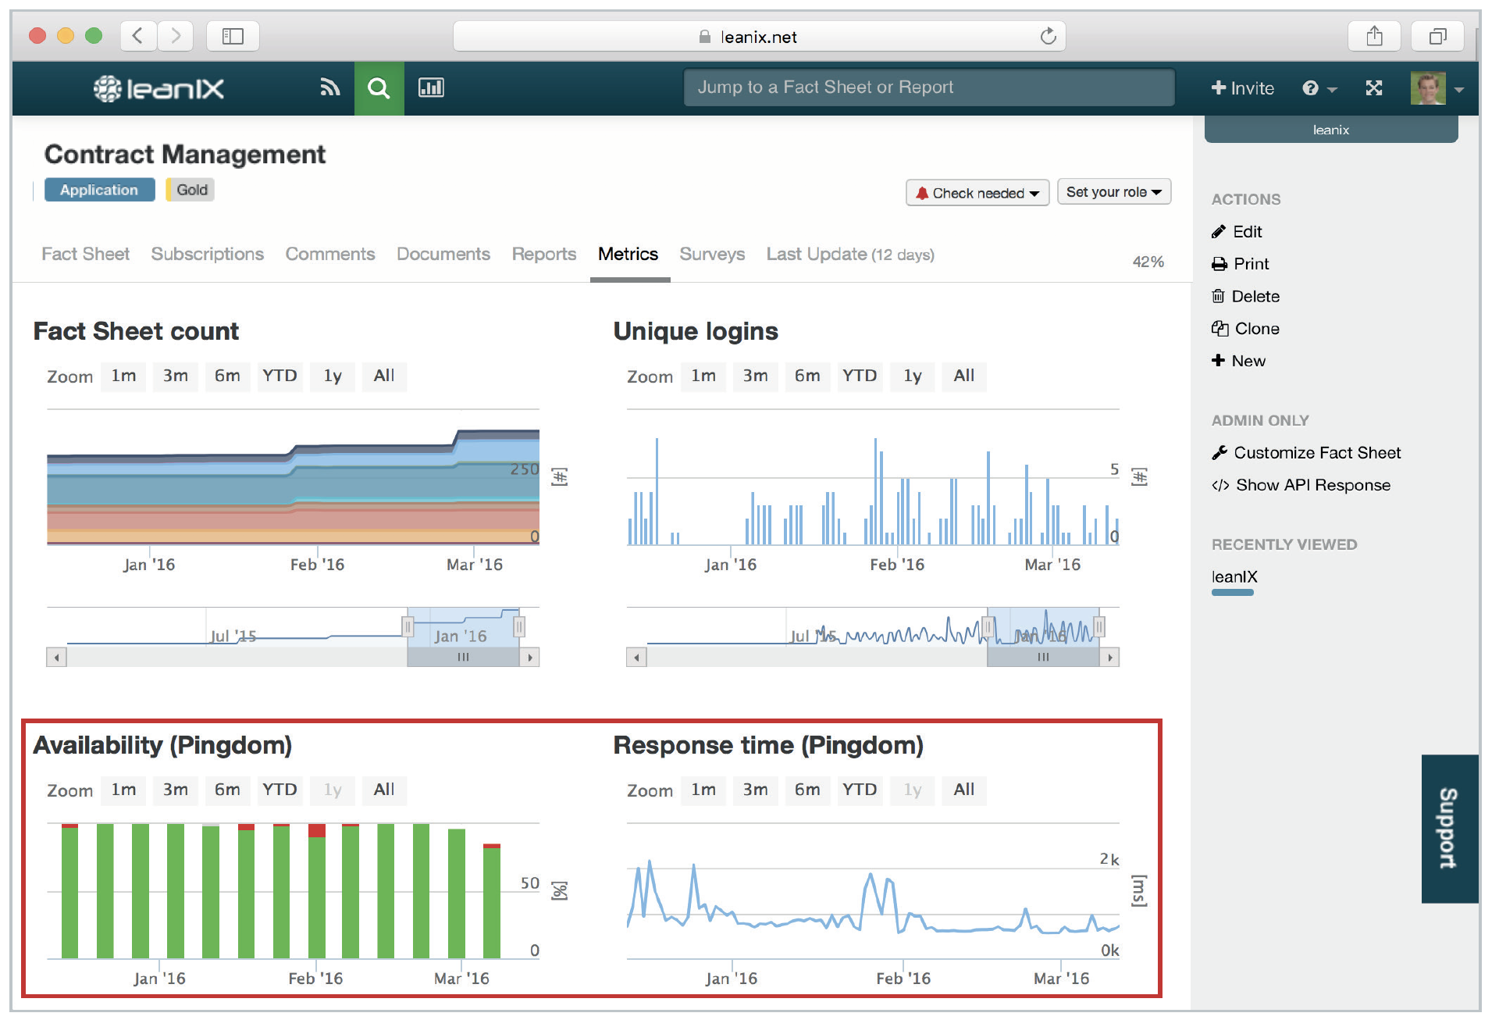This screenshot has height=1020, width=1499.
Task: Open the green search icon
Action: pos(379,88)
